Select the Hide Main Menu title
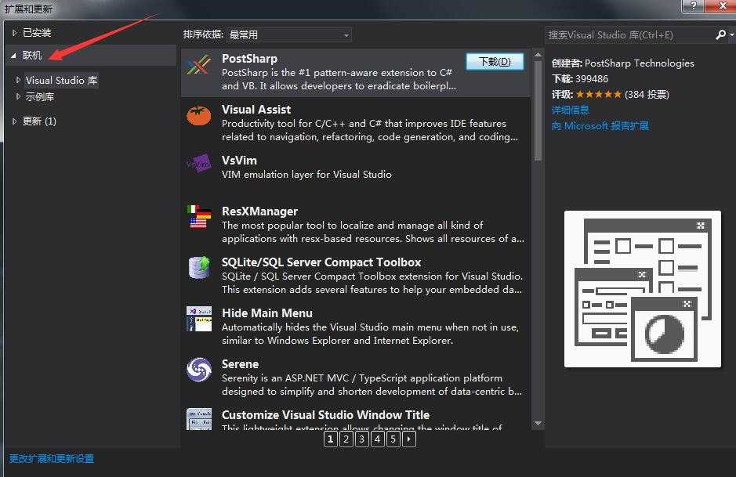Screen dimensions: 736x477 coord(267,313)
